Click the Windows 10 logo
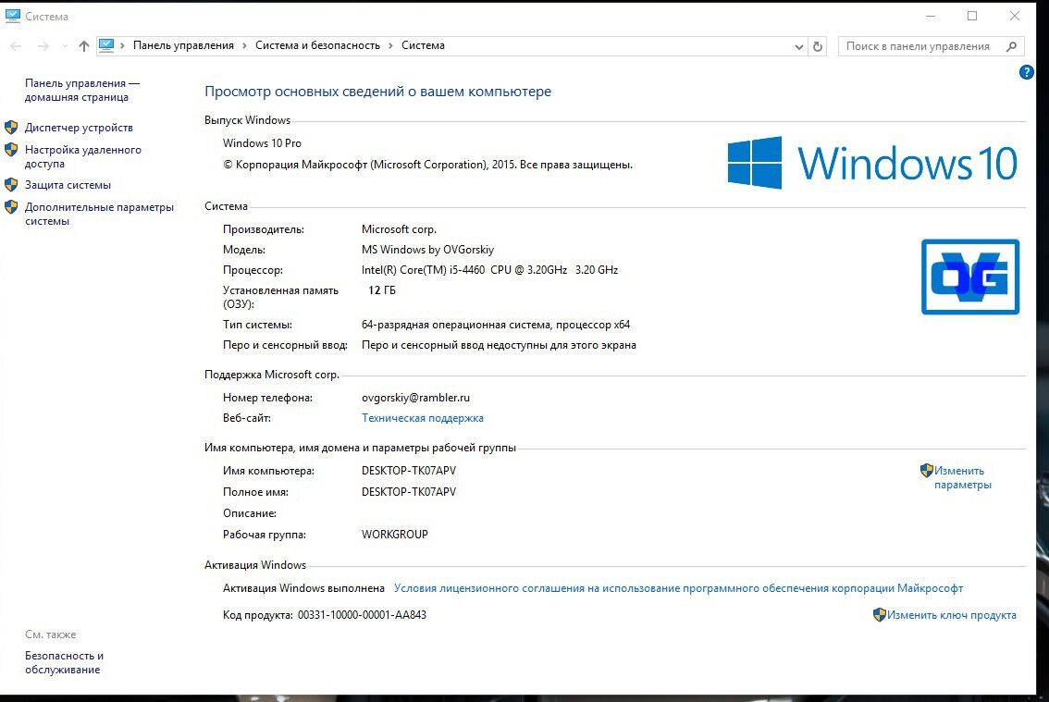The height and width of the screenshot is (702, 1049). (x=872, y=163)
